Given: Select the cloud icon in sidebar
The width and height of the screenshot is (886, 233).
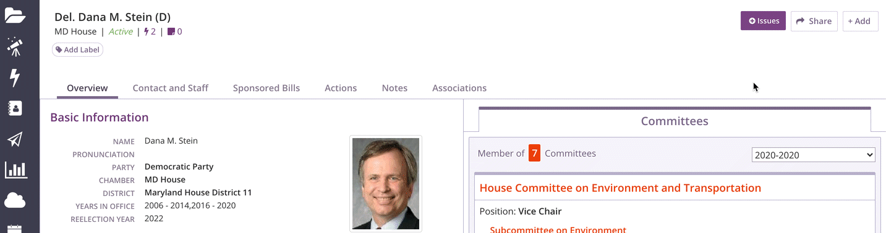Looking at the screenshot, I should pos(15,200).
